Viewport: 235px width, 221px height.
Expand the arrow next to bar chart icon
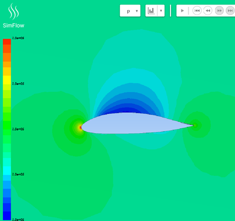(x=161, y=11)
